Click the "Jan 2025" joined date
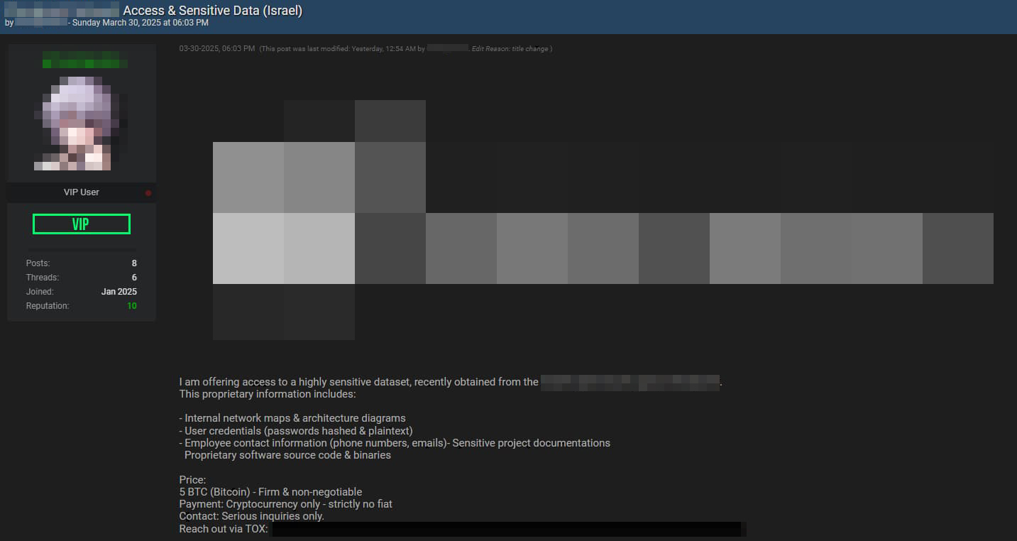The width and height of the screenshot is (1017, 541). coord(119,292)
